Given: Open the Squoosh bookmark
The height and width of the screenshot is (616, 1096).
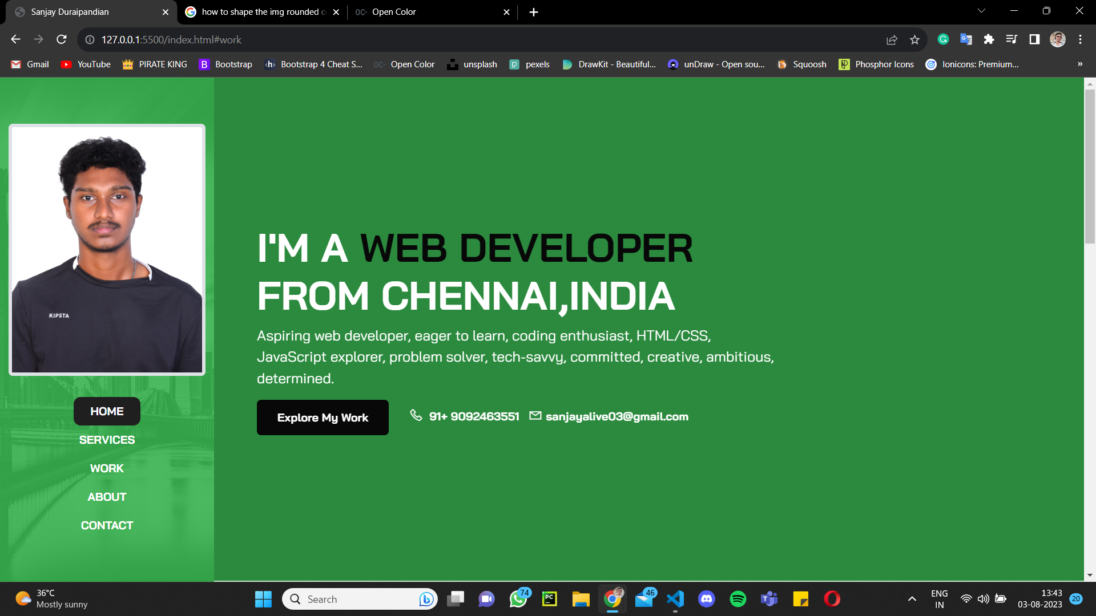Looking at the screenshot, I should pyautogui.click(x=801, y=64).
